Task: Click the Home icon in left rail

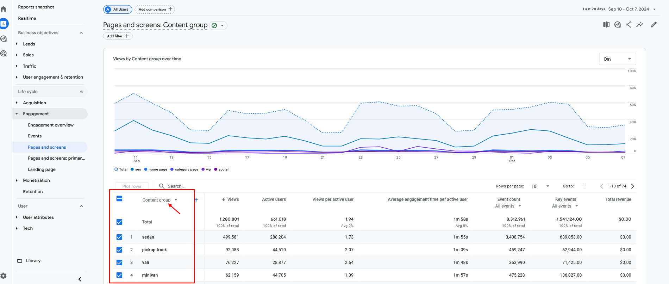Action: pos(4,9)
